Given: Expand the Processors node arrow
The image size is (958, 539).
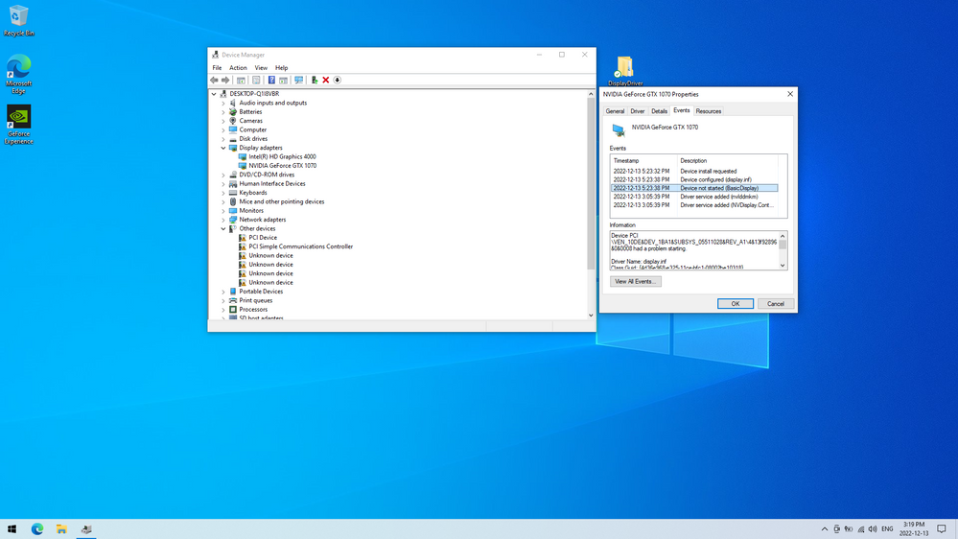Looking at the screenshot, I should (223, 310).
